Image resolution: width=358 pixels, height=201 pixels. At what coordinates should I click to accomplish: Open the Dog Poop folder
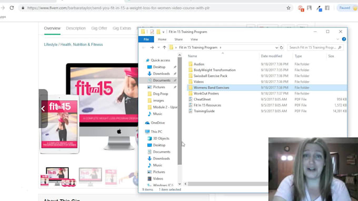point(161,94)
